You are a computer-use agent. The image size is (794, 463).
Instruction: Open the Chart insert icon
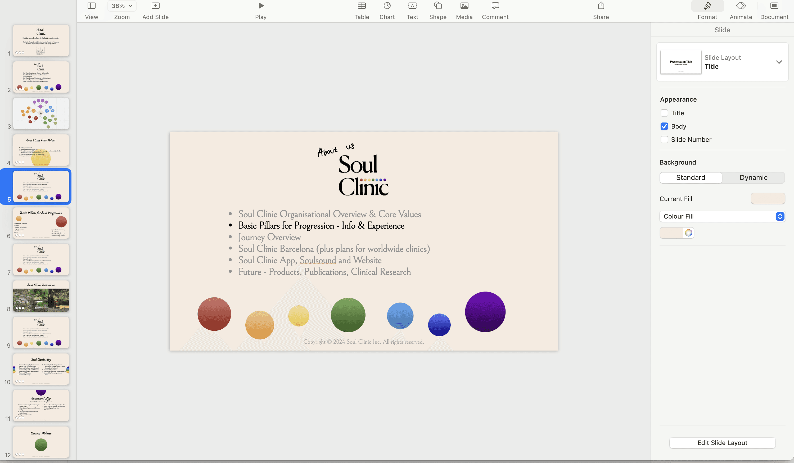pos(387,6)
